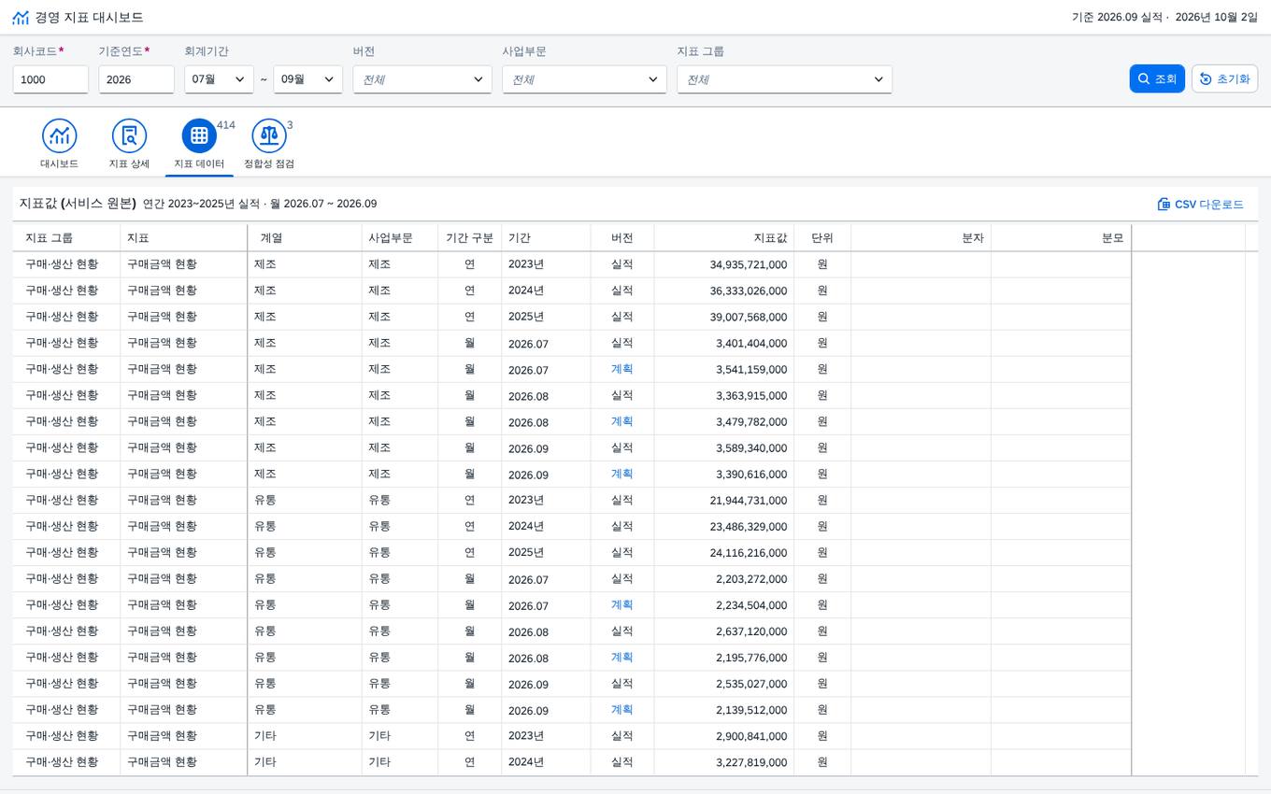
Task: Click the 지표값 column header
Action: 724,238
